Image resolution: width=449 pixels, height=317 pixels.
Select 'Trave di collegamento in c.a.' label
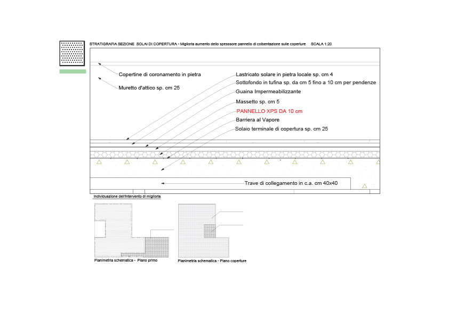pyautogui.click(x=291, y=183)
